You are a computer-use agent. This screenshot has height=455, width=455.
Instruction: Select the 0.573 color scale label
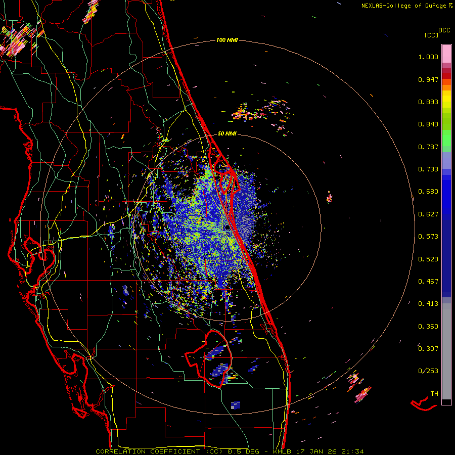pos(428,237)
